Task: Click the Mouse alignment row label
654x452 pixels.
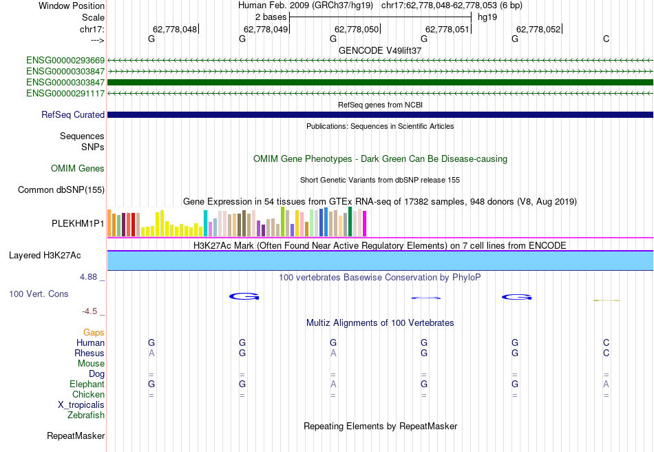Action: pos(91,364)
